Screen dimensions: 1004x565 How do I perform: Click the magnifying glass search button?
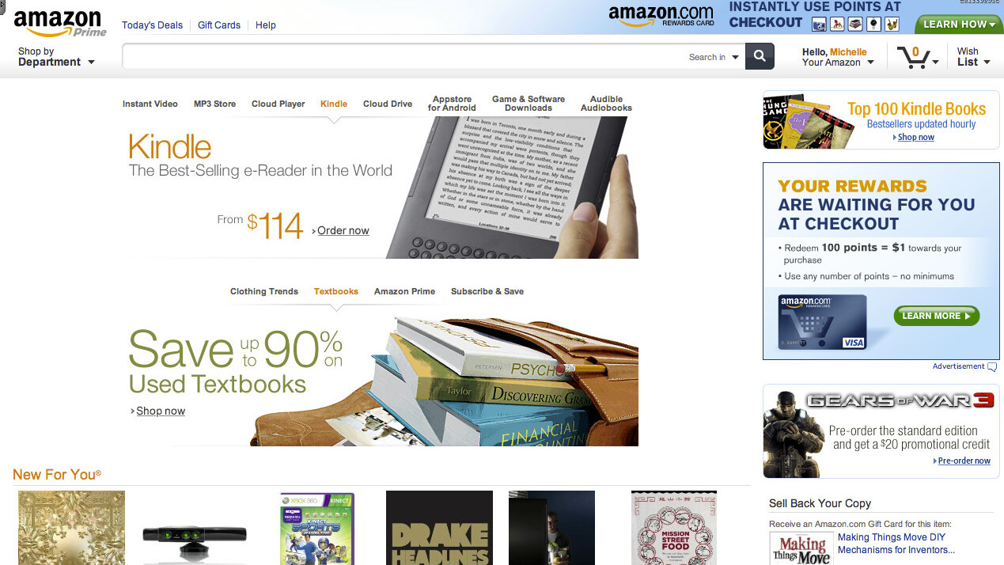760,56
